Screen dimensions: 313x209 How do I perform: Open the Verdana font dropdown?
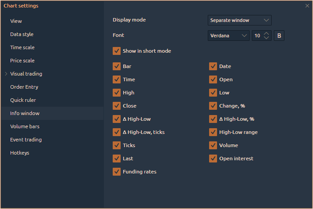point(228,36)
